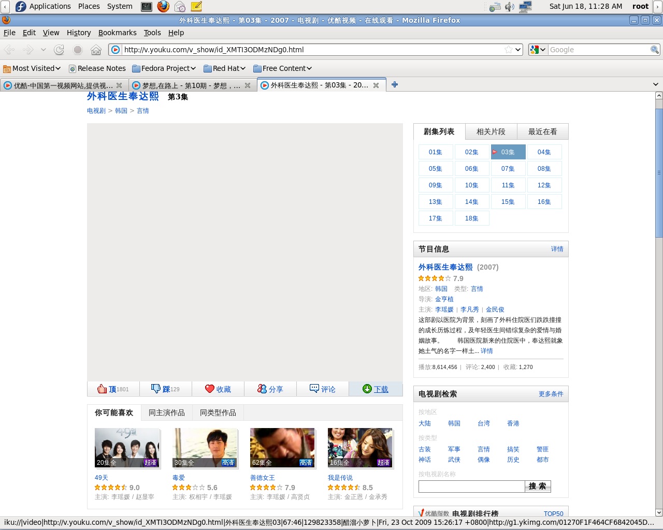Add to favorites with 收藏 heart

(x=210, y=389)
